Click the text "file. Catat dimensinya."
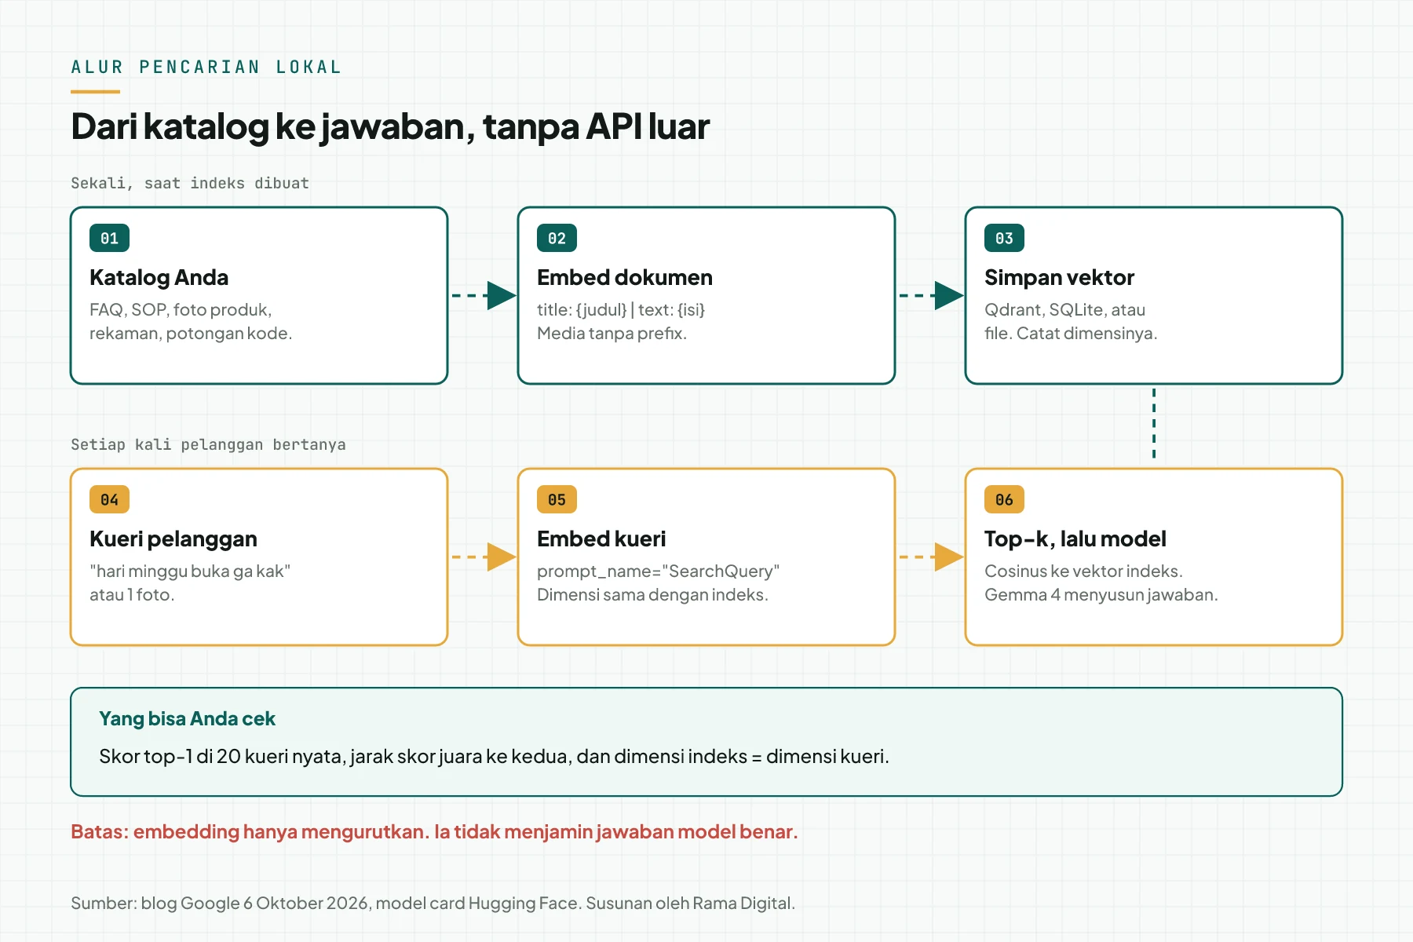This screenshot has width=1413, height=942. coord(1071,334)
